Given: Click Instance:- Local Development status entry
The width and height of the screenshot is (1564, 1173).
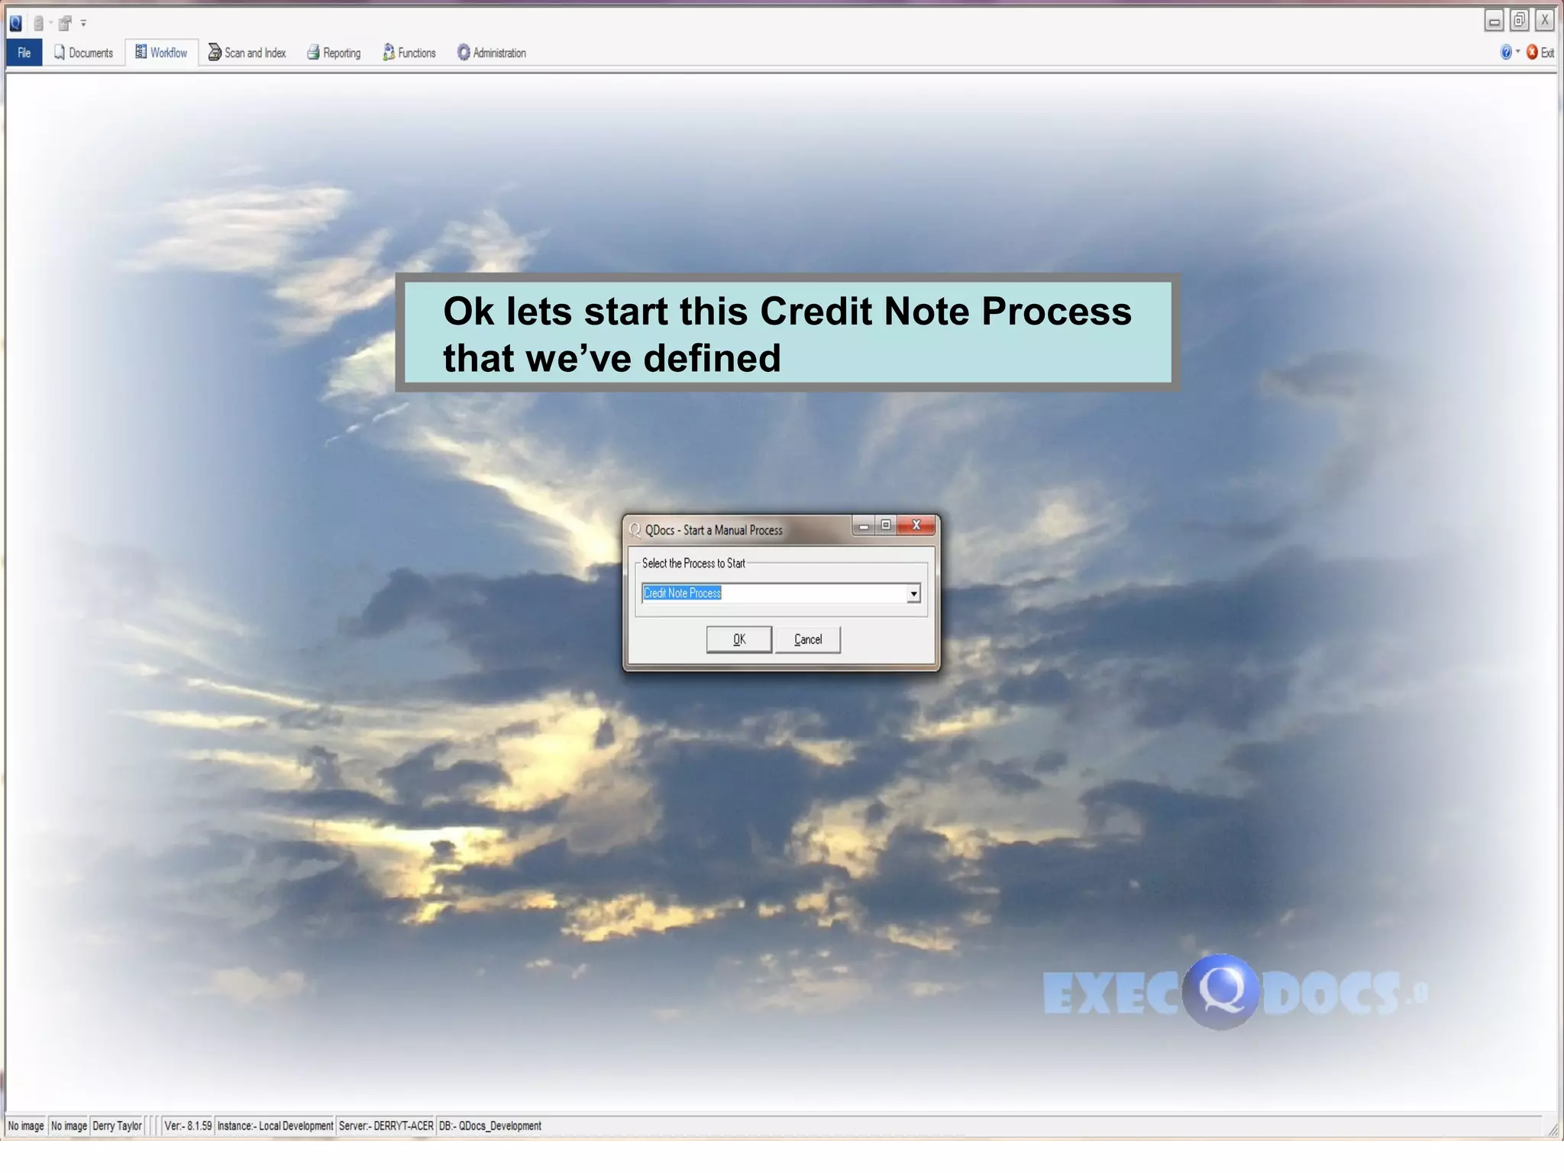Looking at the screenshot, I should click(x=275, y=1126).
